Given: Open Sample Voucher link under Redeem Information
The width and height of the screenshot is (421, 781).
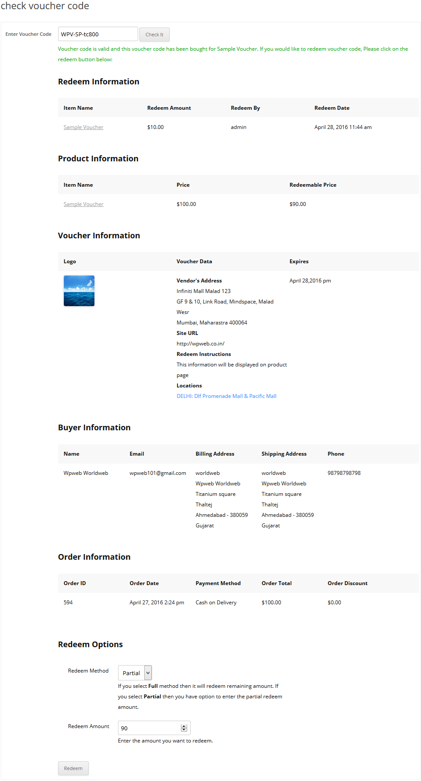Looking at the screenshot, I should click(84, 127).
